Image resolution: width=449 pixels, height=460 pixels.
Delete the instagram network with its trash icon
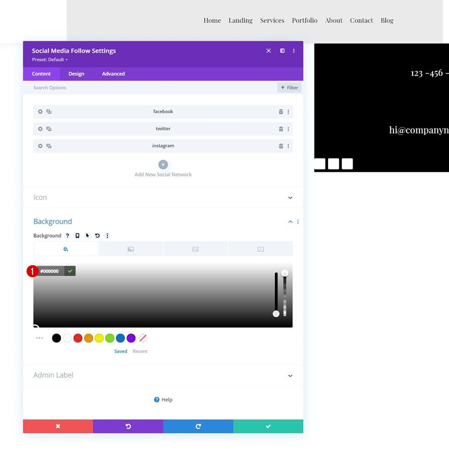click(x=281, y=146)
